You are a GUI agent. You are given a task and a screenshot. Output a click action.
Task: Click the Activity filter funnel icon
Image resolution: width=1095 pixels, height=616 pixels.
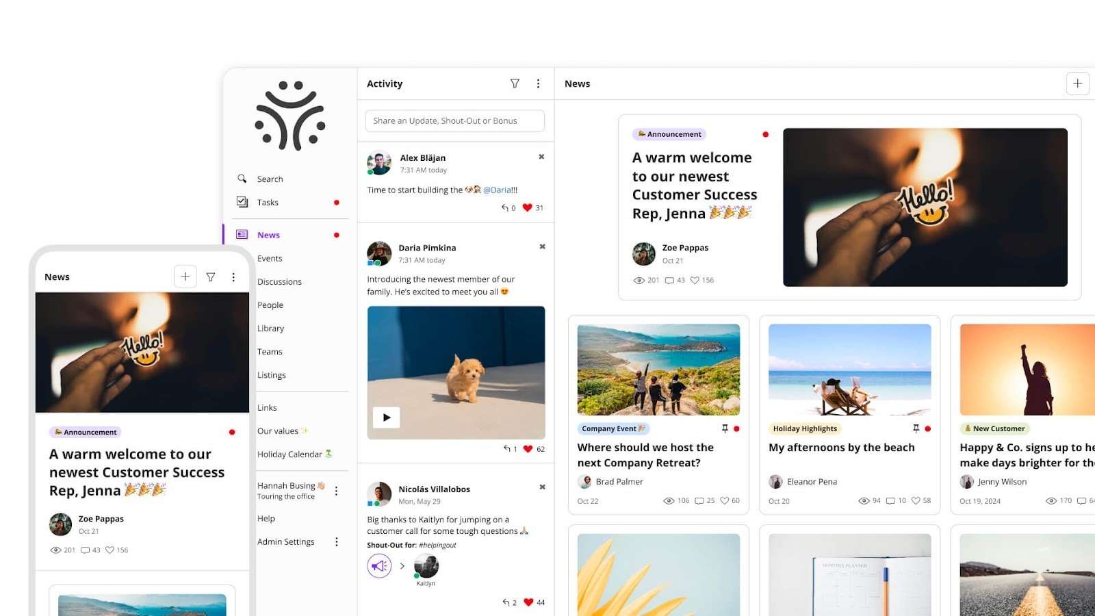[515, 84]
